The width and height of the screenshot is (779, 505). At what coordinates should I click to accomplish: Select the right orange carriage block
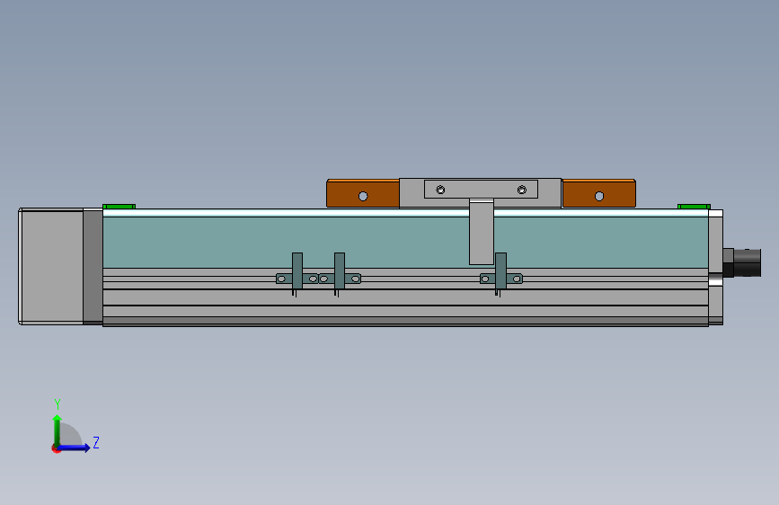[x=598, y=193]
